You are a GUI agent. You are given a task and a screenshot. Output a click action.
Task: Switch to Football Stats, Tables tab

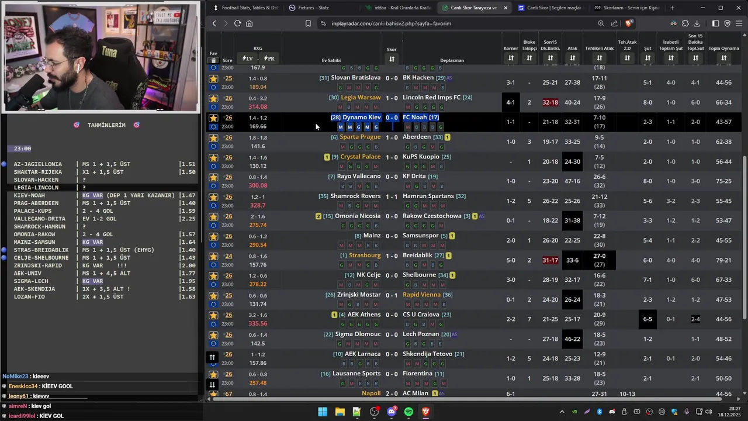pos(245,8)
